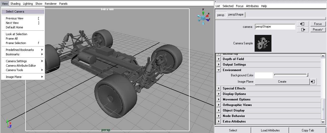Open the Selected menu in Attribute Editor
The image size is (327, 133).
point(228,6)
